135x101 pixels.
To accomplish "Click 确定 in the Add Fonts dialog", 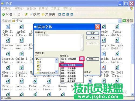I will [x=93, y=33].
